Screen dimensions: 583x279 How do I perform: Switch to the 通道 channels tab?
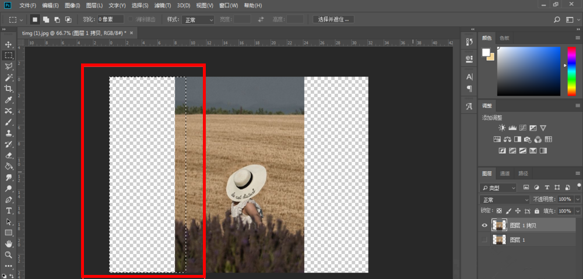pyautogui.click(x=505, y=174)
